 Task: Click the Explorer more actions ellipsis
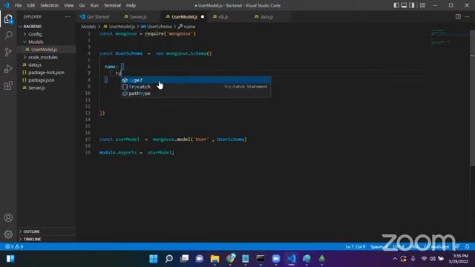68,16
